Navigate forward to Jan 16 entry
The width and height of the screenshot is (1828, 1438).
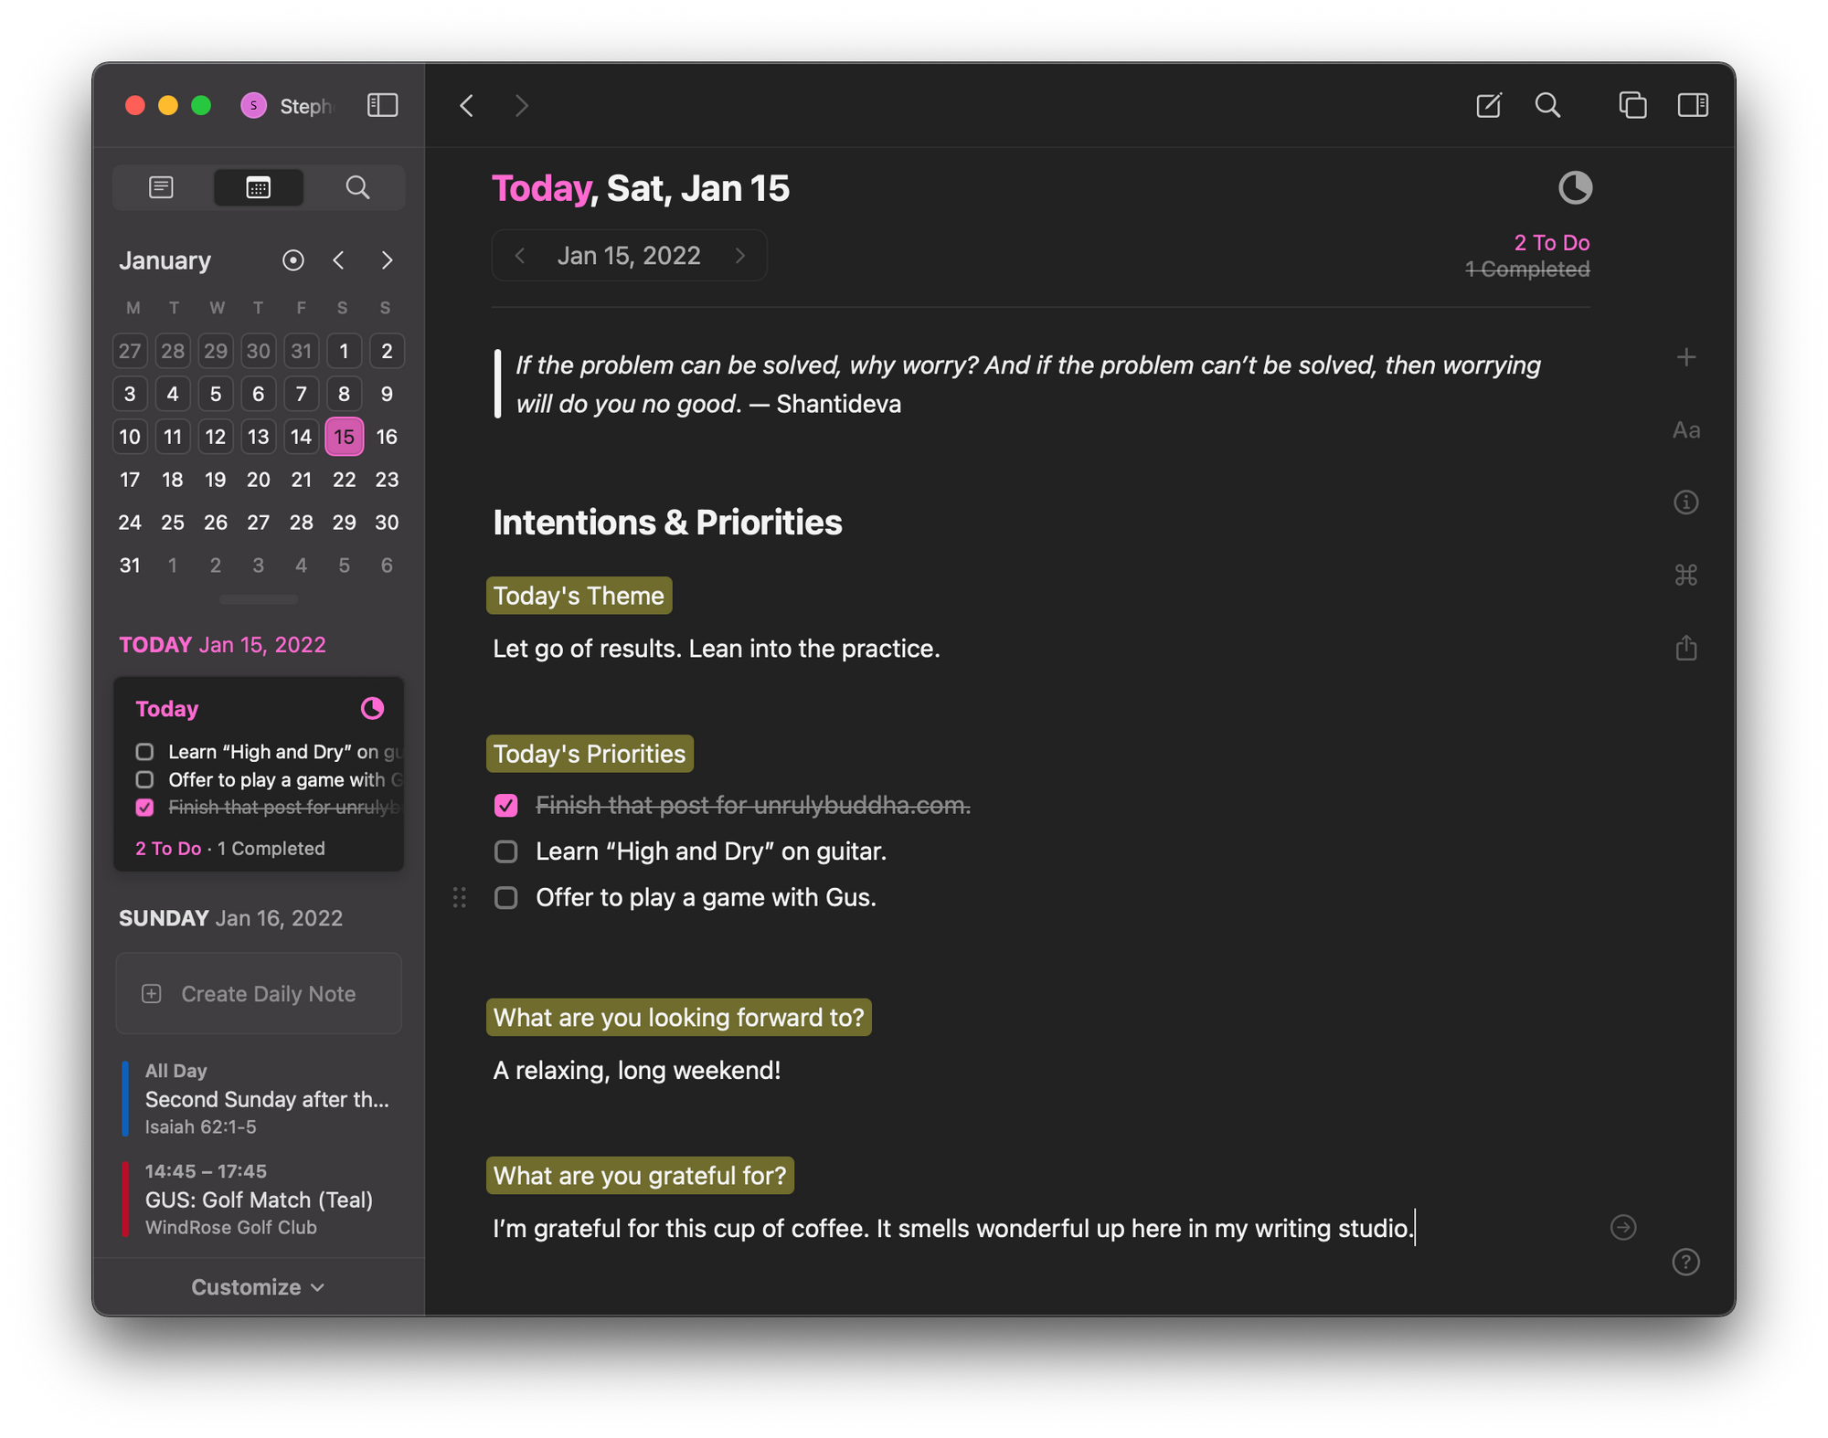[740, 255]
